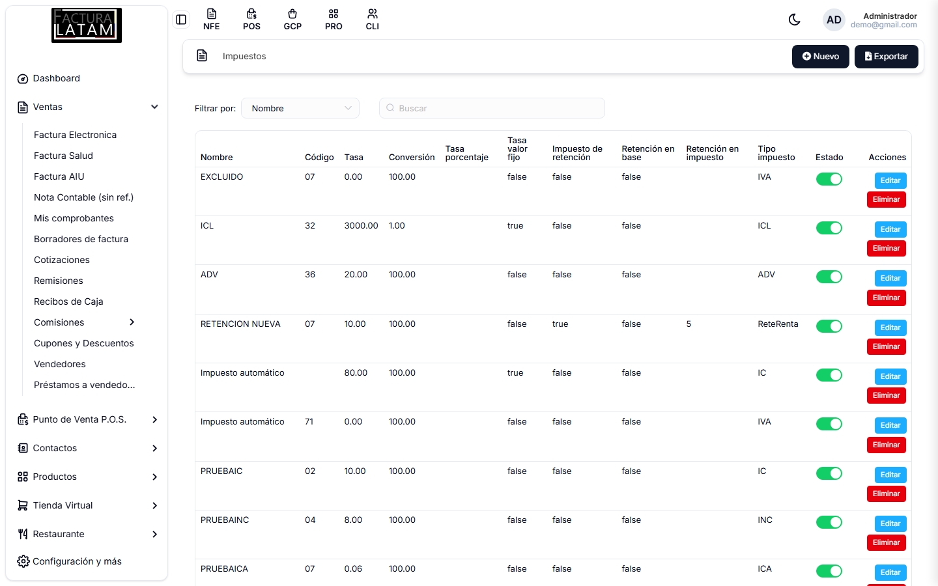Switch to dark mode moon icon
938x586 pixels.
[794, 20]
